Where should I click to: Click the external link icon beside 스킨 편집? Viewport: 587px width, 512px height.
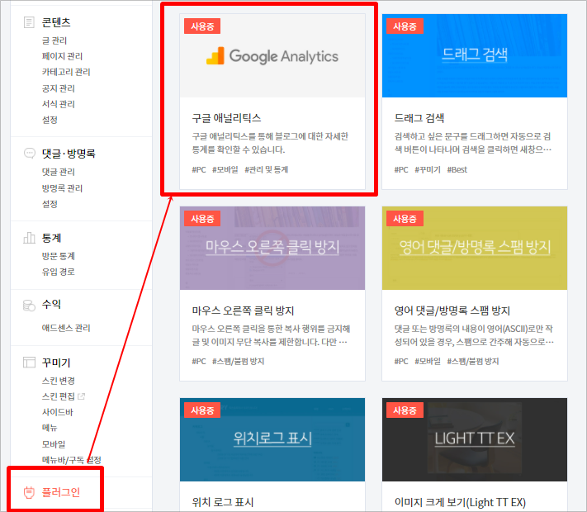[81, 396]
